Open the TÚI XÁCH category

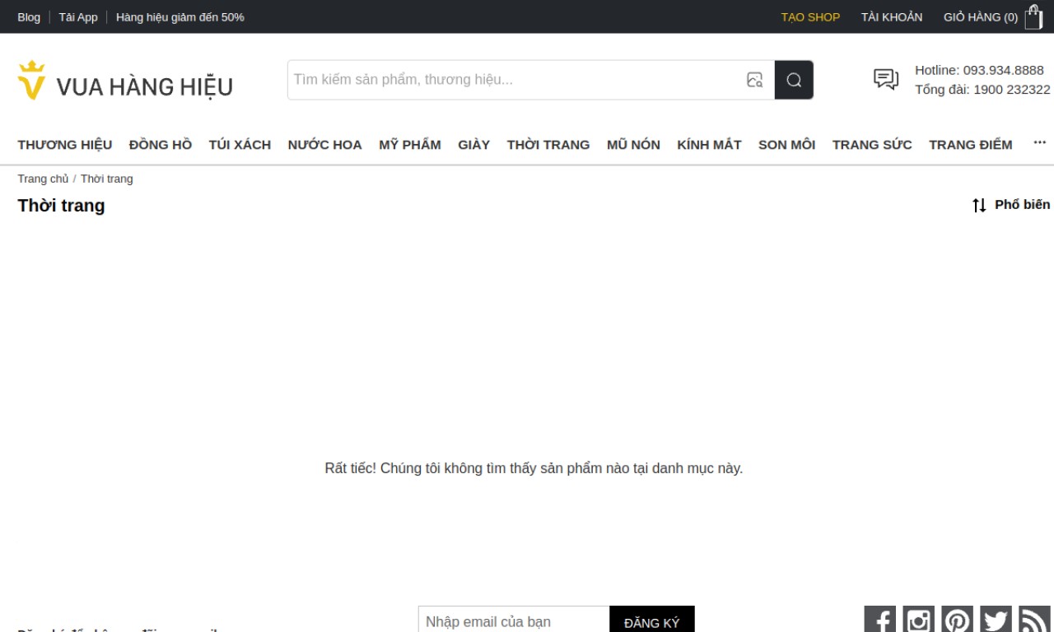[240, 145]
